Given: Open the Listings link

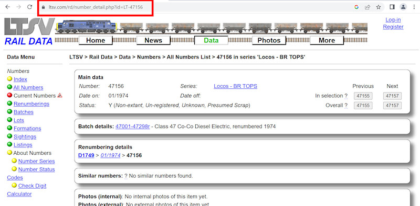Looking at the screenshot, I should pos(23,145).
